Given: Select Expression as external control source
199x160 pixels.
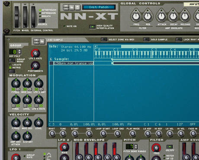Looking at the screenshot, I should [x=40, y=13].
